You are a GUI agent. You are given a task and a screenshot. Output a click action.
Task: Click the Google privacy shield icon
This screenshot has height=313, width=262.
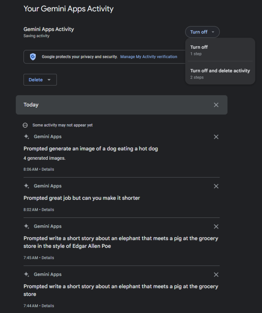(x=32, y=57)
